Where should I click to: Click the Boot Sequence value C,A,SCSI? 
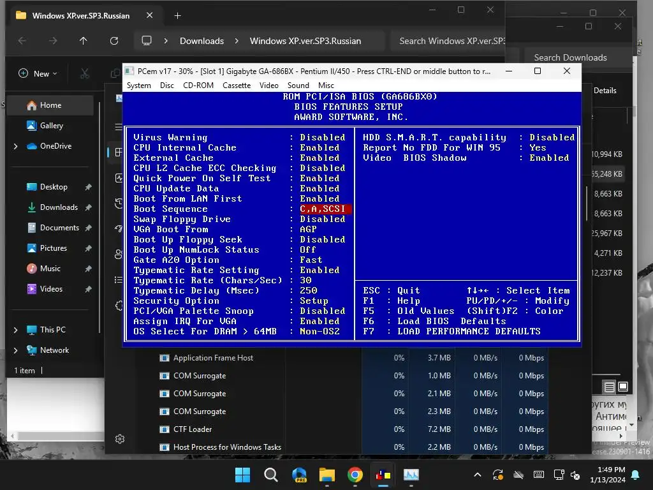325,209
